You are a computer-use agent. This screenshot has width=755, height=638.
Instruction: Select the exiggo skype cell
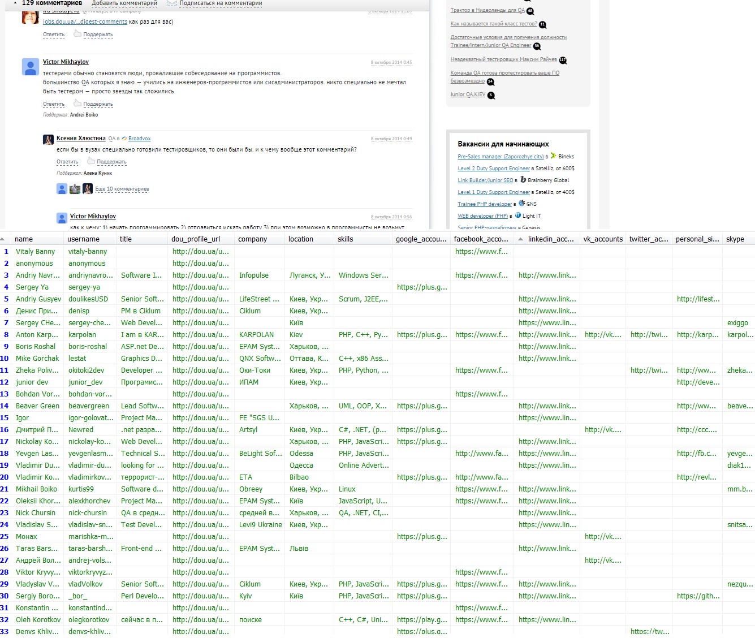pos(740,323)
